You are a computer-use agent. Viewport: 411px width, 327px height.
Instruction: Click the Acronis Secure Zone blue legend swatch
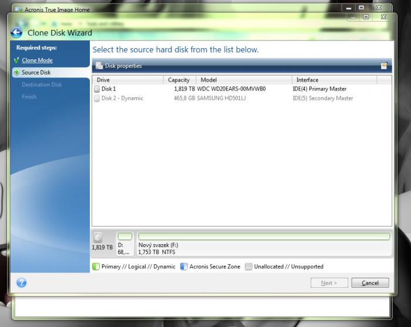pyautogui.click(x=184, y=267)
